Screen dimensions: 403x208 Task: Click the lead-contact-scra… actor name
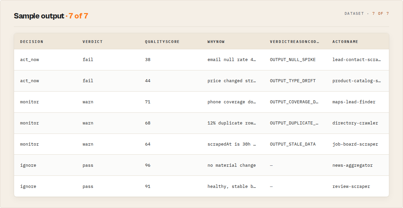[357, 60]
